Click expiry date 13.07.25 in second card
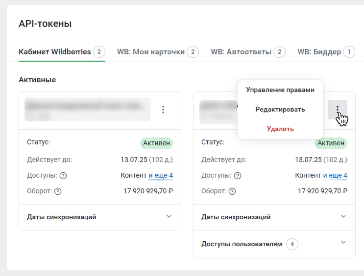 tap(308, 160)
